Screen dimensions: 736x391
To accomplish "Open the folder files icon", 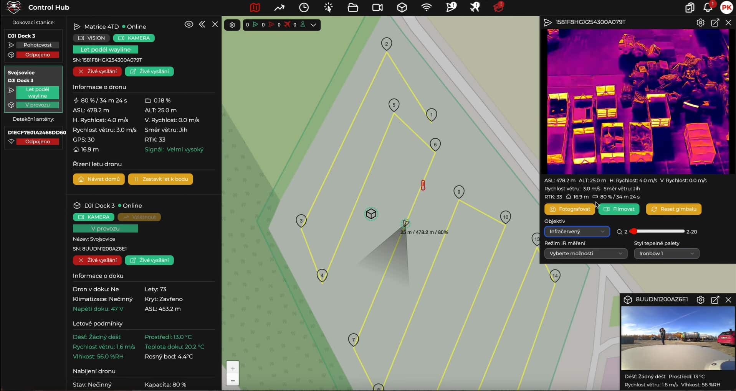I will [353, 8].
